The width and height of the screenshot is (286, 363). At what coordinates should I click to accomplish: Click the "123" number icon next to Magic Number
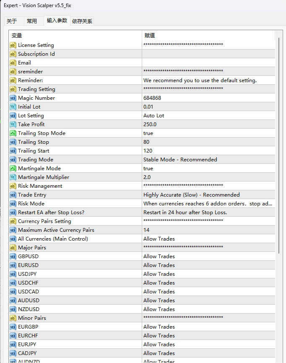(x=12, y=98)
